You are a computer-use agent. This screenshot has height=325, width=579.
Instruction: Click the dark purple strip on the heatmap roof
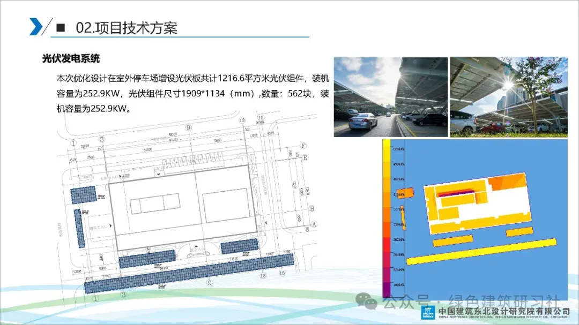point(456,192)
